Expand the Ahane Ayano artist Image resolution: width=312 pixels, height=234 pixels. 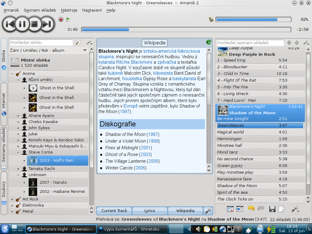pyautogui.click(x=18, y=116)
